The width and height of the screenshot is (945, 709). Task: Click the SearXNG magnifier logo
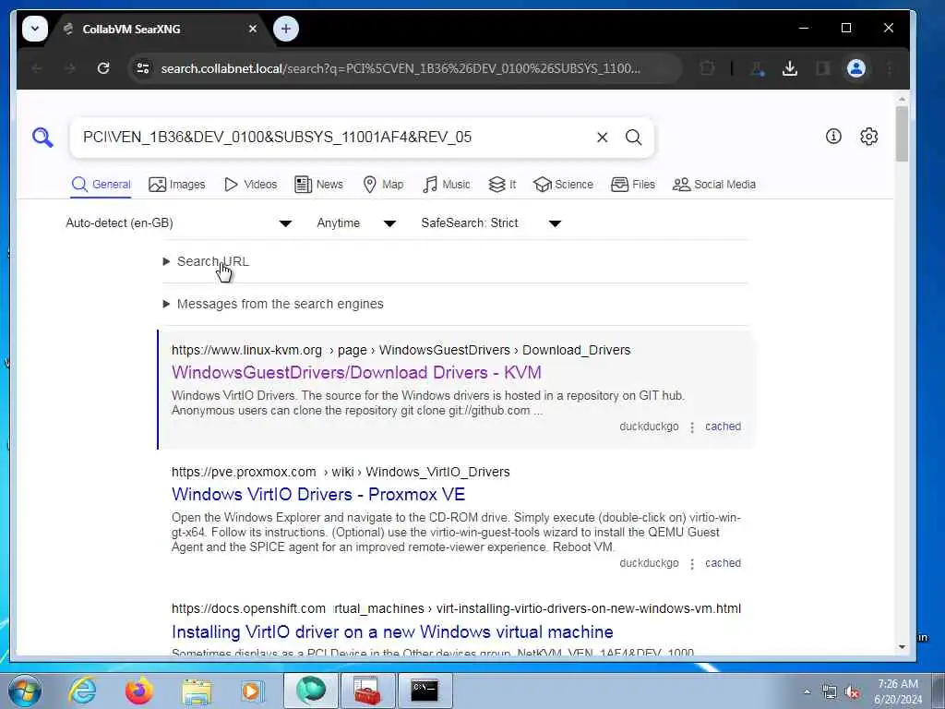point(42,138)
